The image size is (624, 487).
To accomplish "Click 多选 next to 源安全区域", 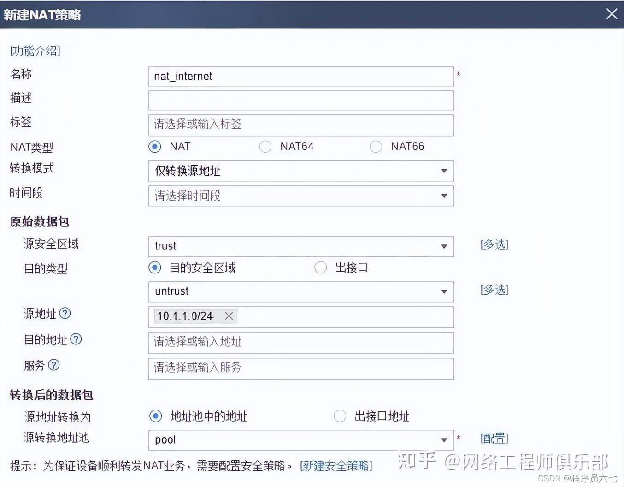I will click(x=494, y=244).
